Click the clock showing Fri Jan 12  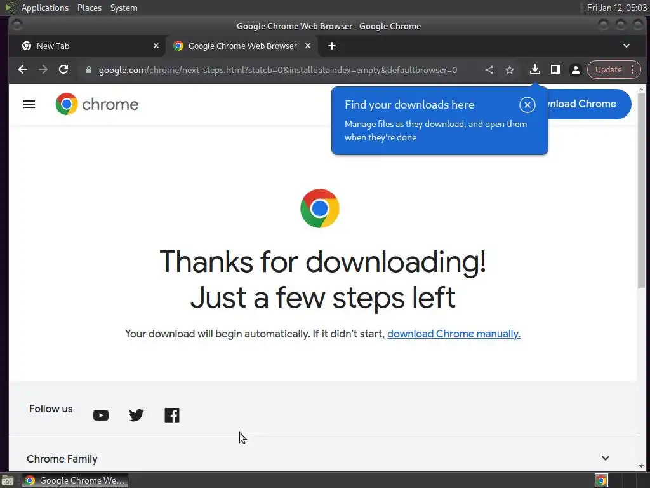tap(616, 8)
